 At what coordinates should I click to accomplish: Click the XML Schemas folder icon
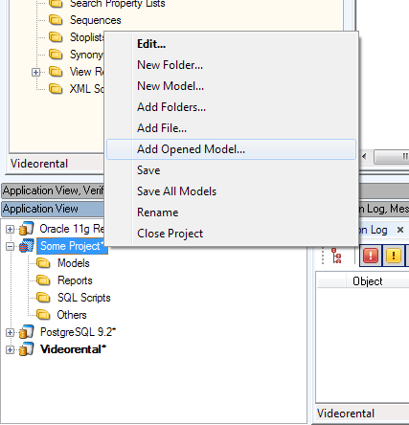(56, 88)
